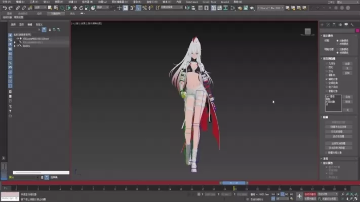The width and height of the screenshot is (360, 202).
Task: Toggle the 骨骼对象 checkbox
Action: point(327,91)
